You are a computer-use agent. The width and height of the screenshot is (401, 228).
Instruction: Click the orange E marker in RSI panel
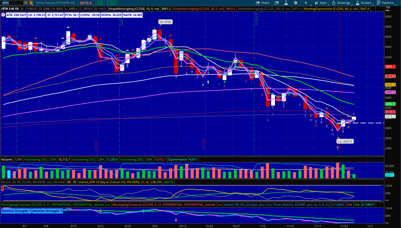click(2, 189)
